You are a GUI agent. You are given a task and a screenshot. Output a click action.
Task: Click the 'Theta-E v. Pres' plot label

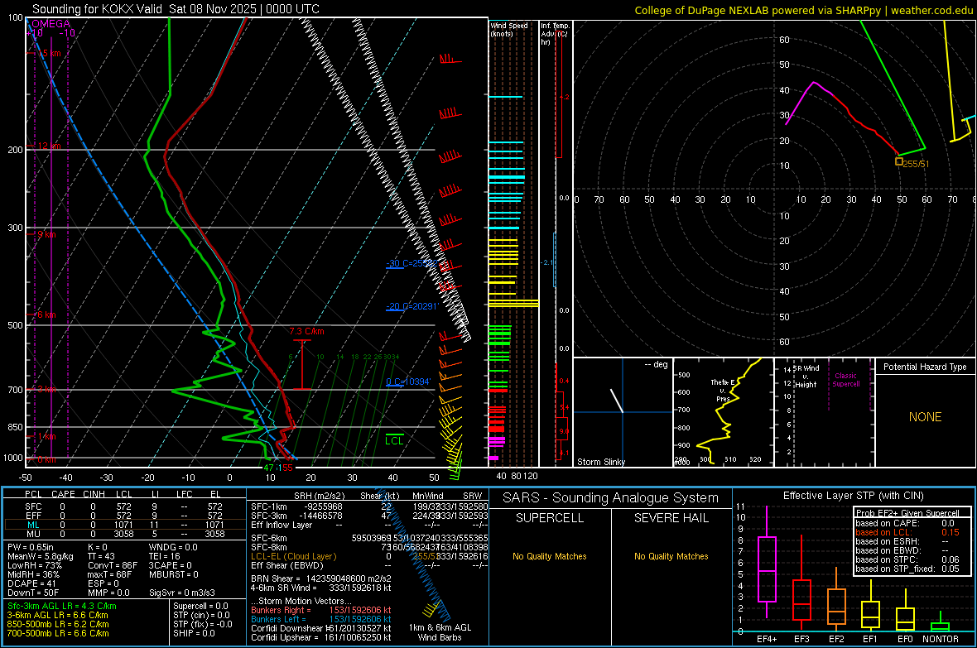pyautogui.click(x=723, y=390)
